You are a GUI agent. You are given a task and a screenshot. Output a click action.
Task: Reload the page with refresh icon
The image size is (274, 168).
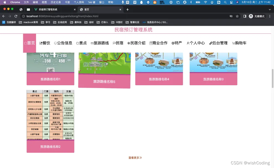point(16,16)
